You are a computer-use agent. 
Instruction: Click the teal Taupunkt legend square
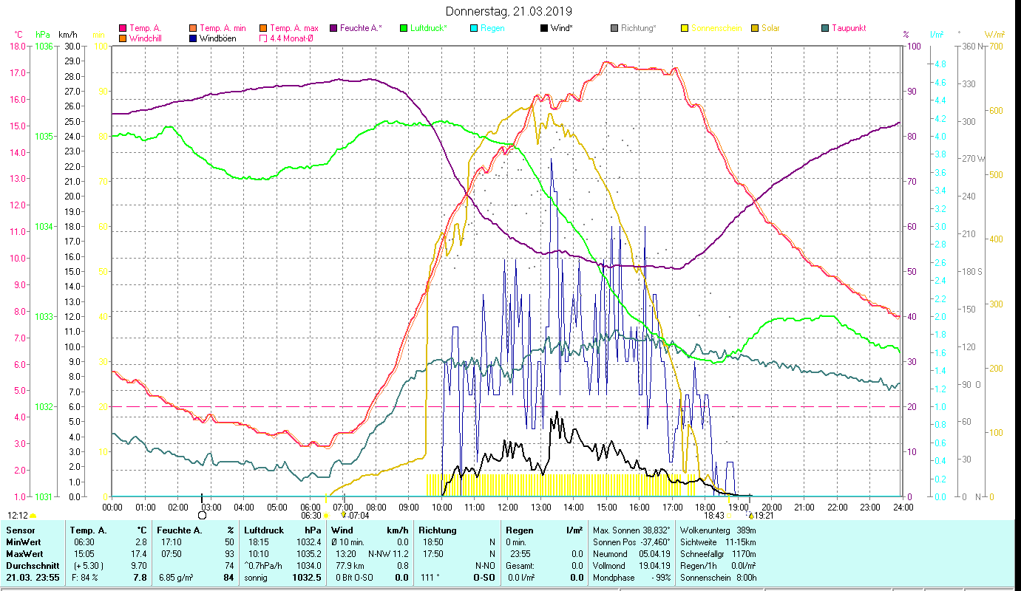[825, 28]
